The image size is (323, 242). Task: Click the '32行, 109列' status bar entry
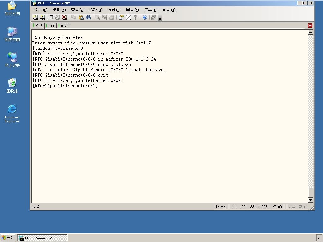[260, 207]
